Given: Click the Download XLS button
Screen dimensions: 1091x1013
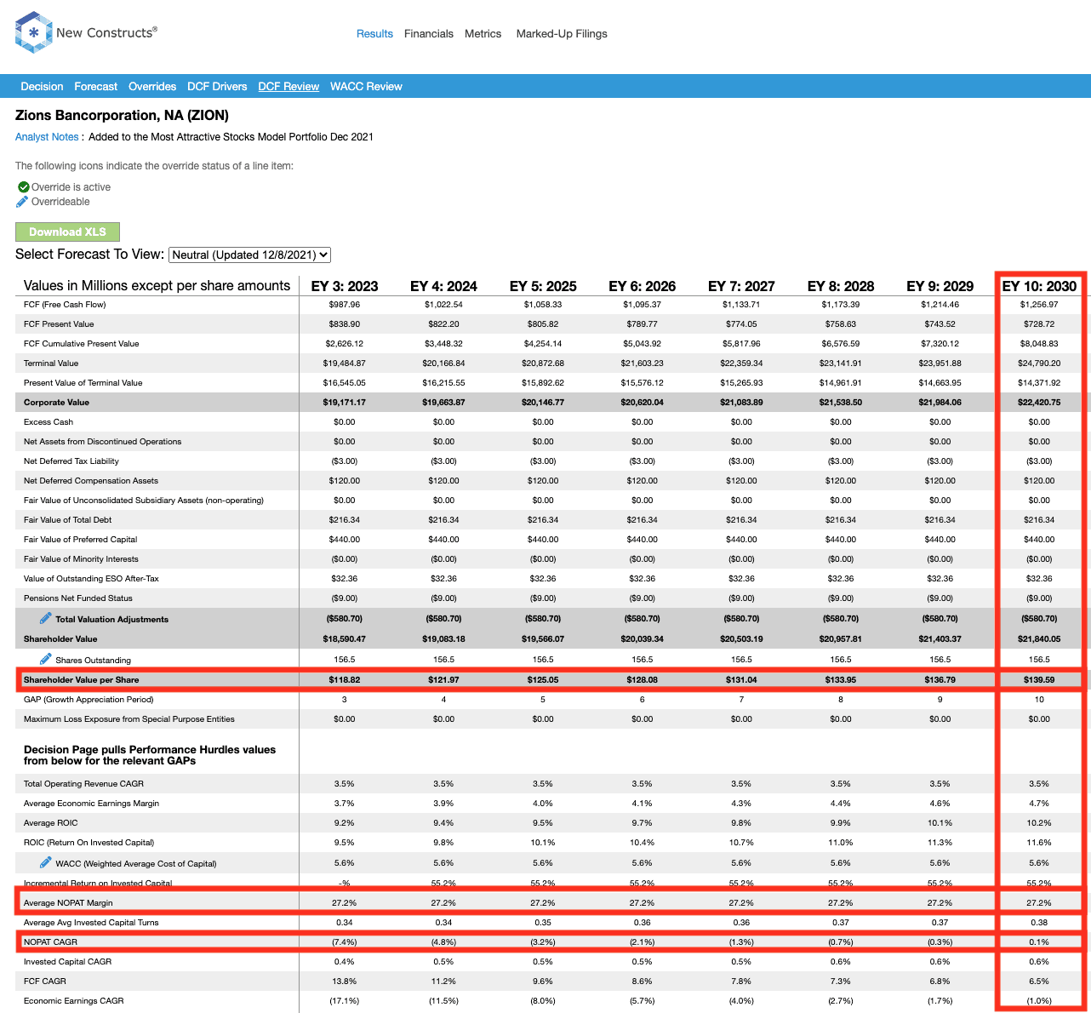Looking at the screenshot, I should pos(67,232).
